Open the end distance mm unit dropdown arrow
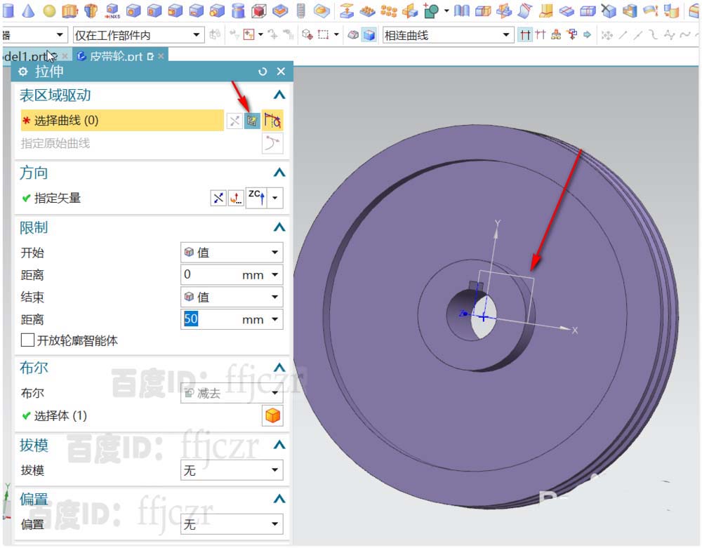 [x=275, y=319]
